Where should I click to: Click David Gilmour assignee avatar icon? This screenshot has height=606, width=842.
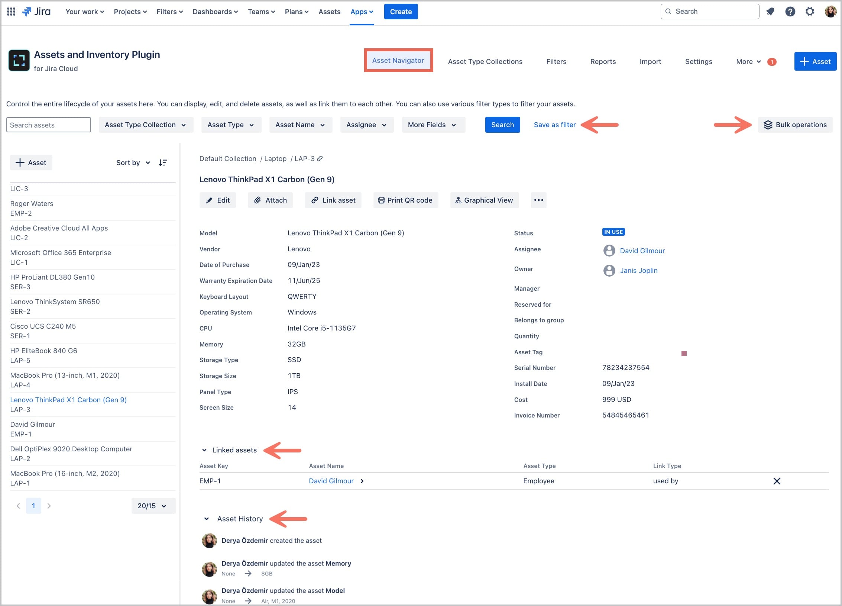click(609, 251)
